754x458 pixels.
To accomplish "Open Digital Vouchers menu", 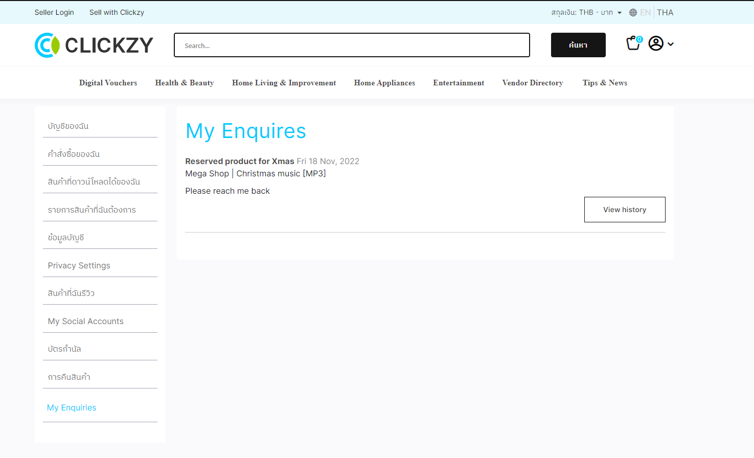I will (108, 83).
